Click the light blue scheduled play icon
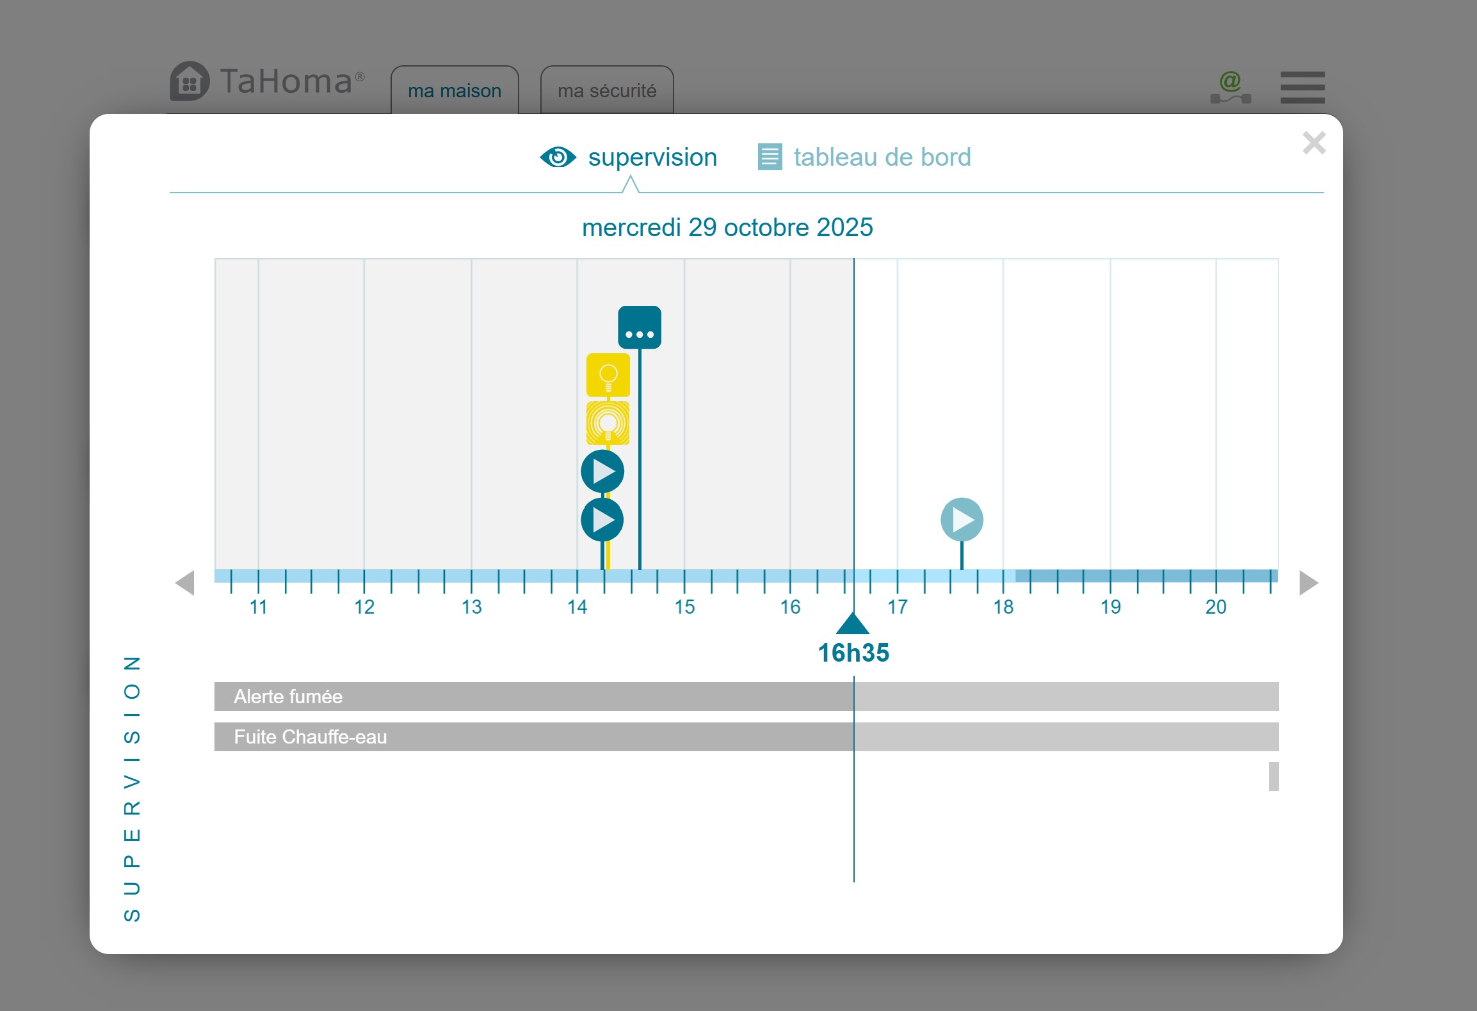 962,520
